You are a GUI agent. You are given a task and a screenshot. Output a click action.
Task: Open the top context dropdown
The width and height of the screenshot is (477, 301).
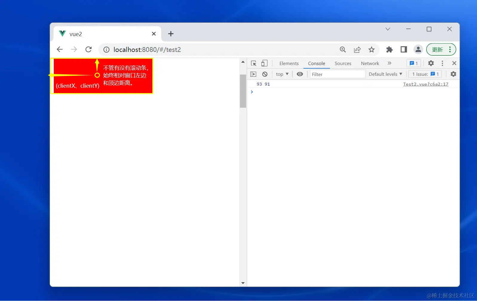pyautogui.click(x=282, y=74)
